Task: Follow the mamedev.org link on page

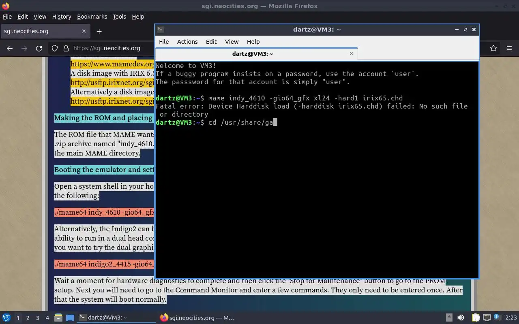Action: point(112,64)
